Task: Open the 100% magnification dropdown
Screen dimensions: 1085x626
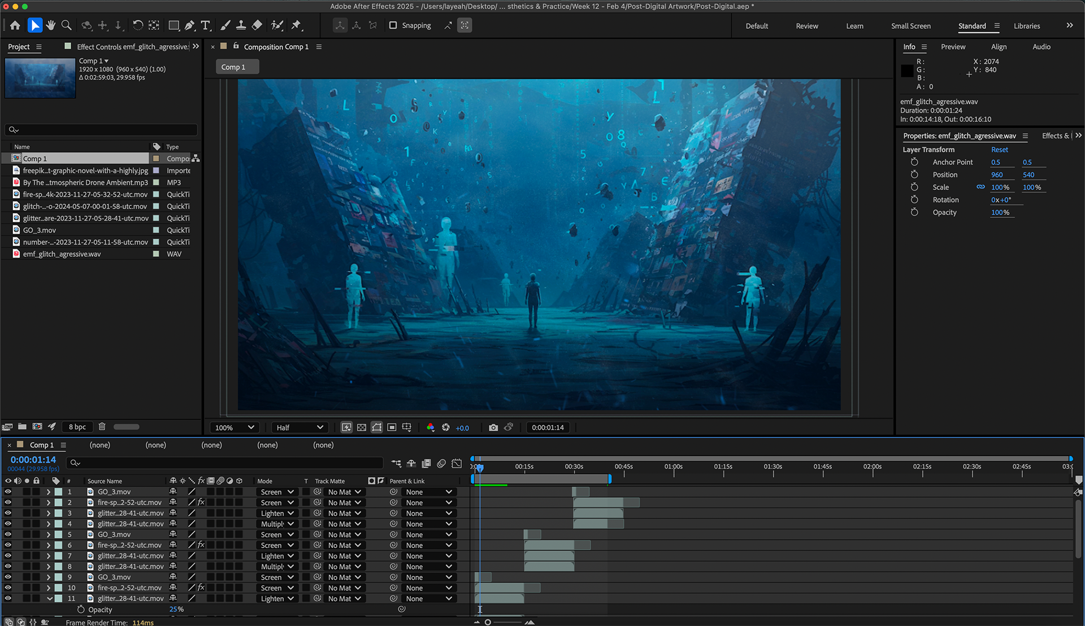Action: point(235,427)
